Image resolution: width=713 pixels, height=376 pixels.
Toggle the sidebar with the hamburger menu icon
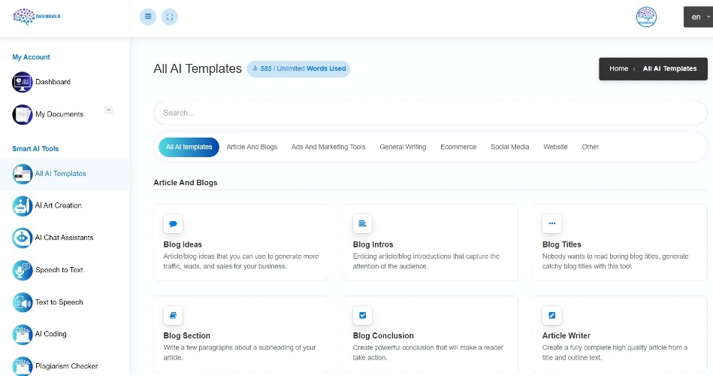pyautogui.click(x=148, y=17)
